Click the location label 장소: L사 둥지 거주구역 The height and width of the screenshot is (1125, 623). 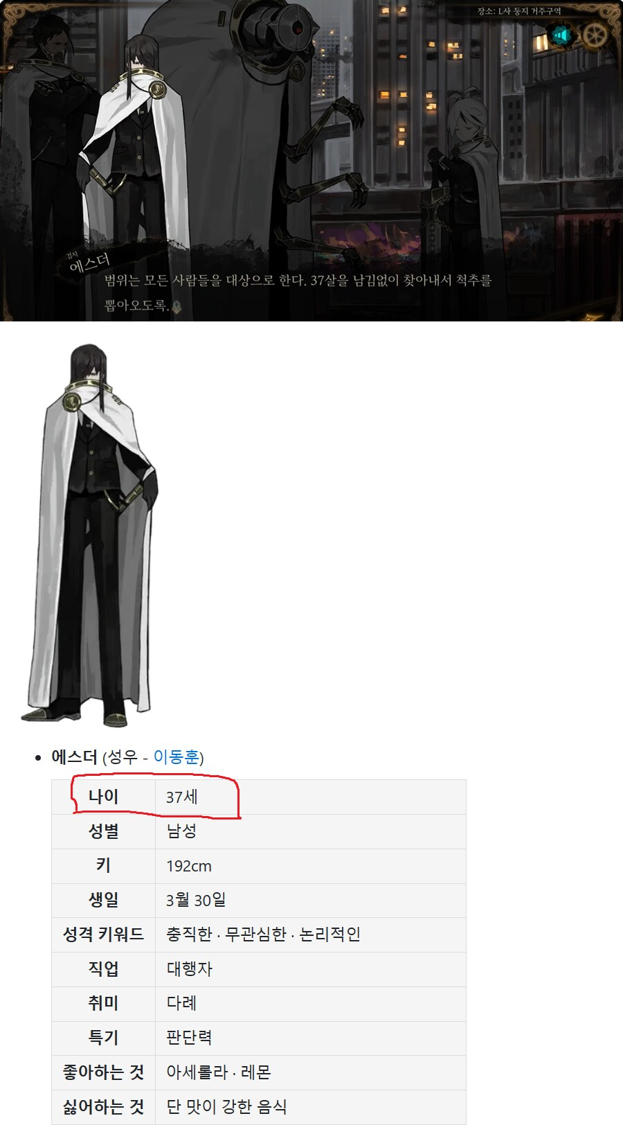pos(519,11)
